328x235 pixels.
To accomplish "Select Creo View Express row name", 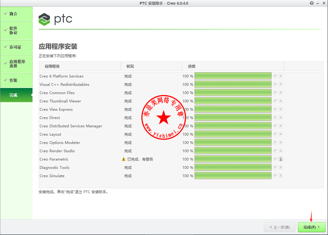I will pyautogui.click(x=56, y=110).
